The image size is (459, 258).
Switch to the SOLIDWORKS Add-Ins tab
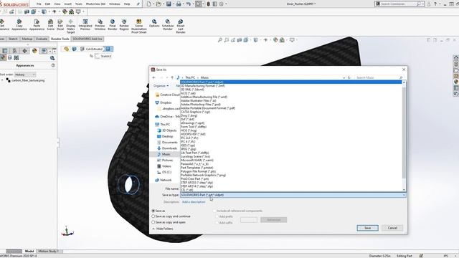[x=87, y=39]
